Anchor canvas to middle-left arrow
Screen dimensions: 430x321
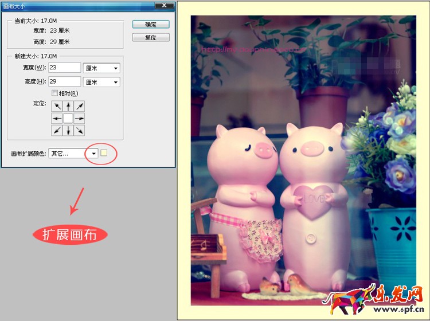tap(57, 119)
